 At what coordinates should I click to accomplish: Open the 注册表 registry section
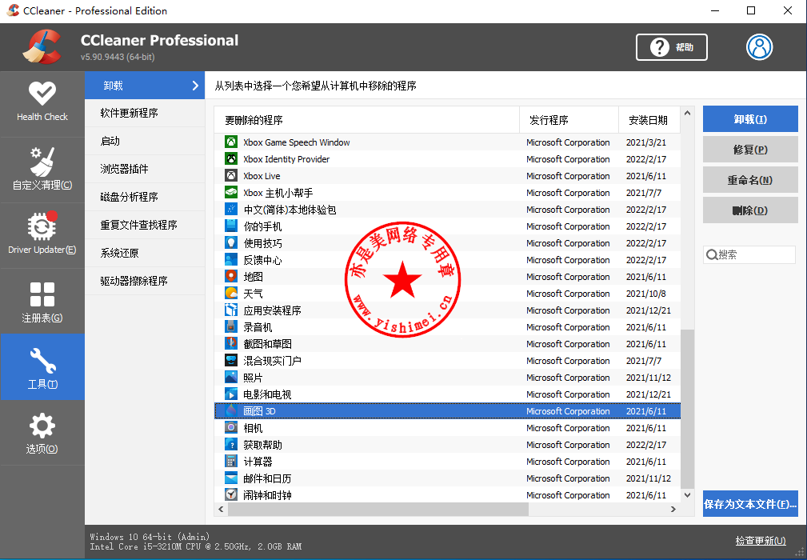pos(42,301)
